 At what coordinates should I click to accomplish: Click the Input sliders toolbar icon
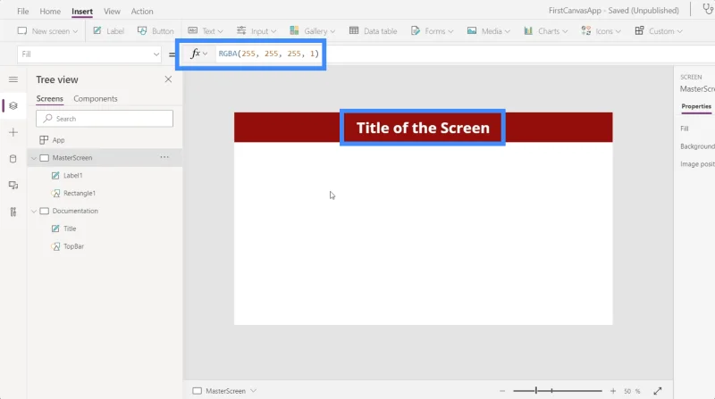(x=241, y=30)
